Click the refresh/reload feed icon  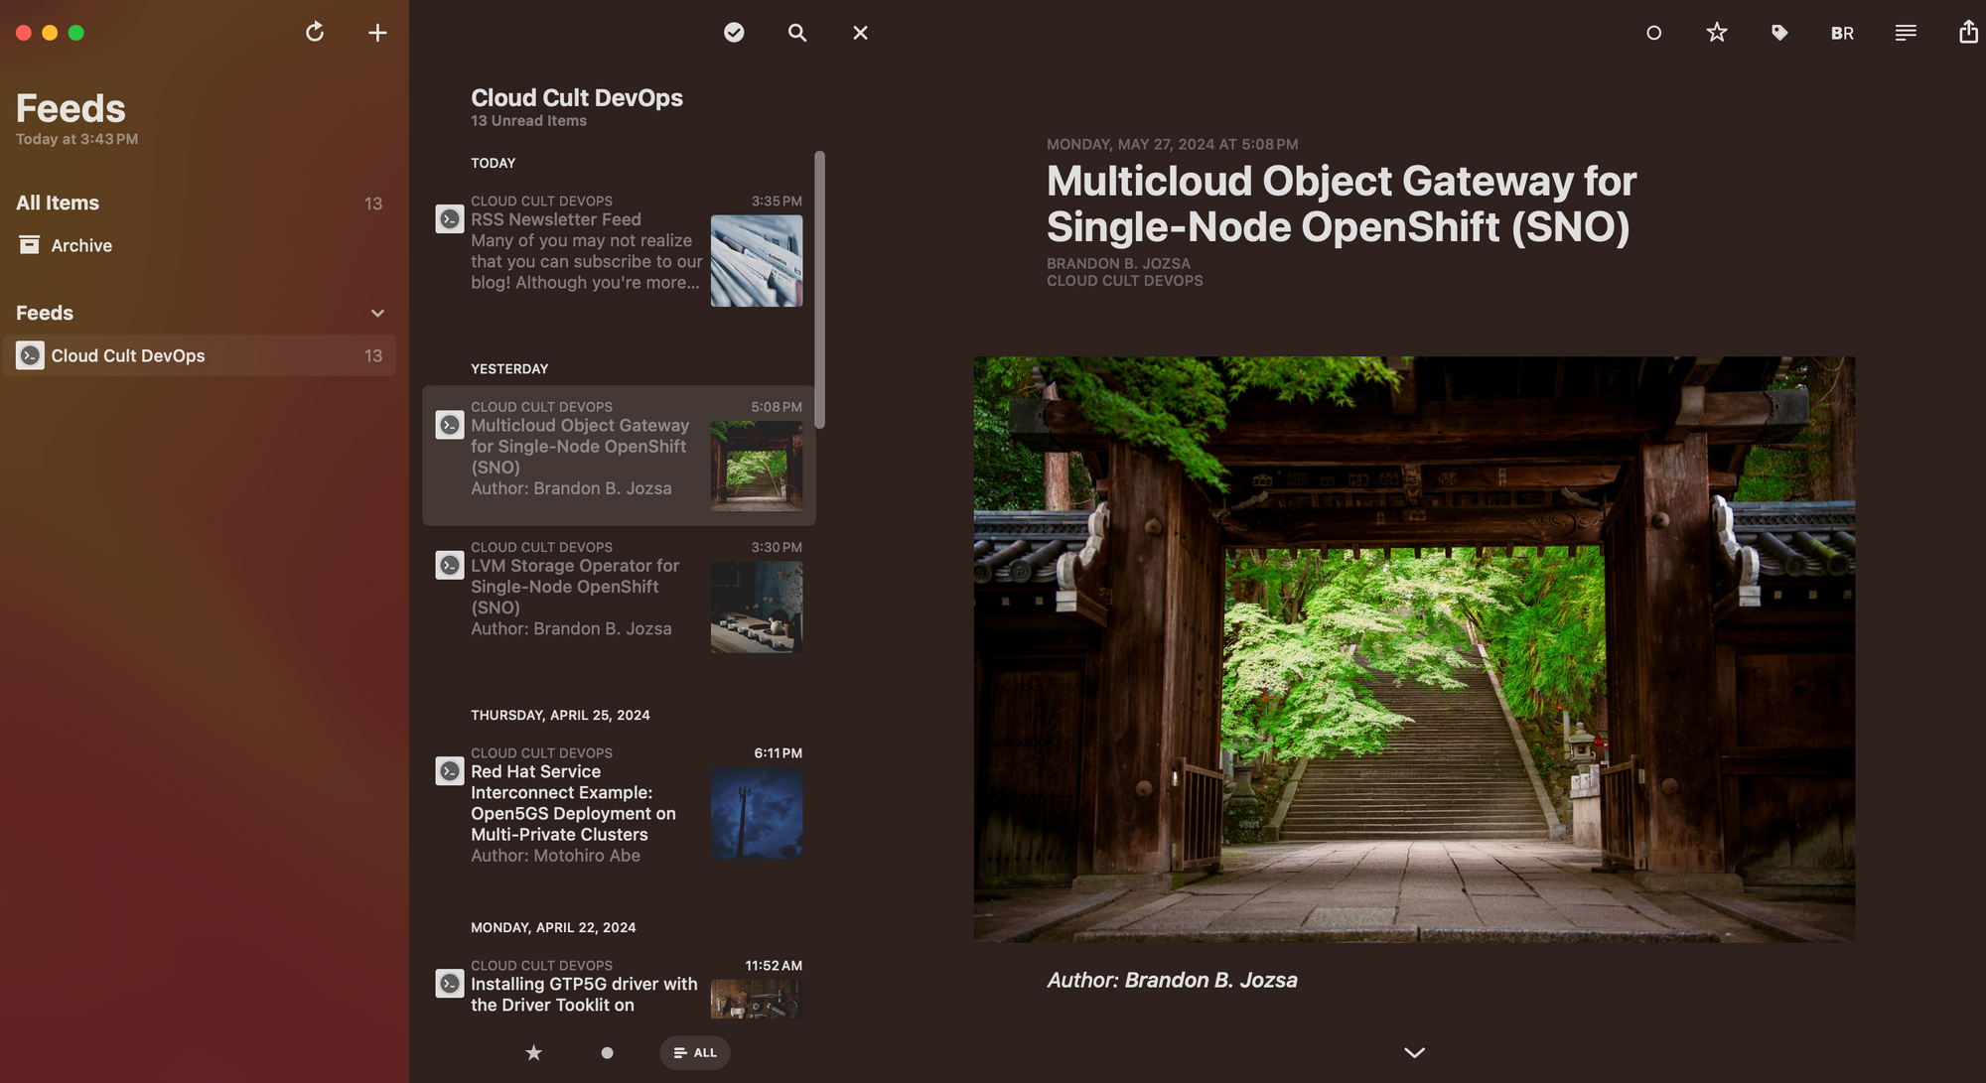point(314,32)
